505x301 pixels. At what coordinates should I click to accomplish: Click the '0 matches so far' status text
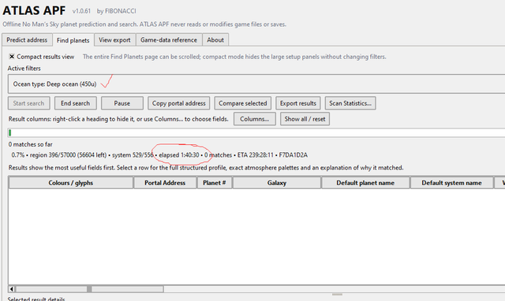[30, 144]
